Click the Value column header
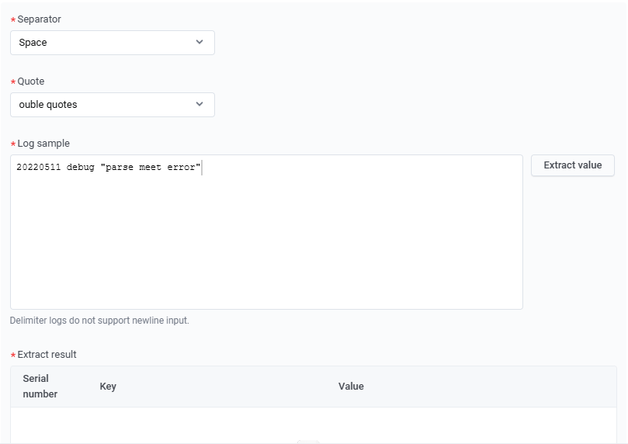628x444 pixels. coord(351,387)
